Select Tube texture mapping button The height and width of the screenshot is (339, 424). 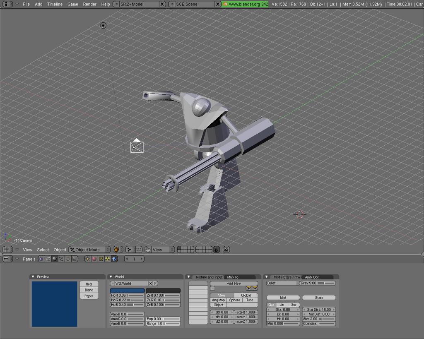pyautogui.click(x=250, y=300)
